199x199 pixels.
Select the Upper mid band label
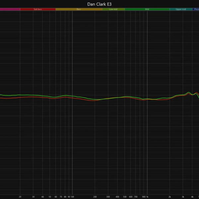point(181,9)
